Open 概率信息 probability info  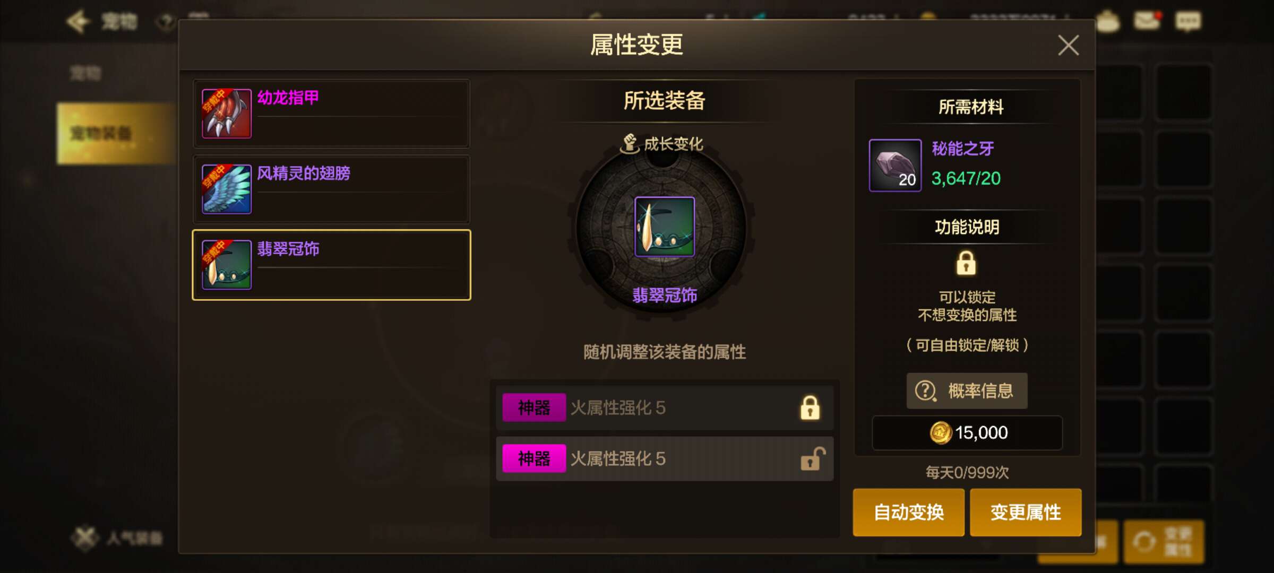pos(967,391)
